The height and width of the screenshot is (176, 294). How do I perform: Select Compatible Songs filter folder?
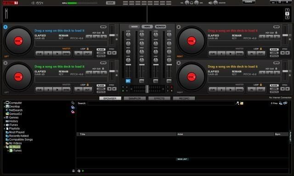tap(21, 139)
